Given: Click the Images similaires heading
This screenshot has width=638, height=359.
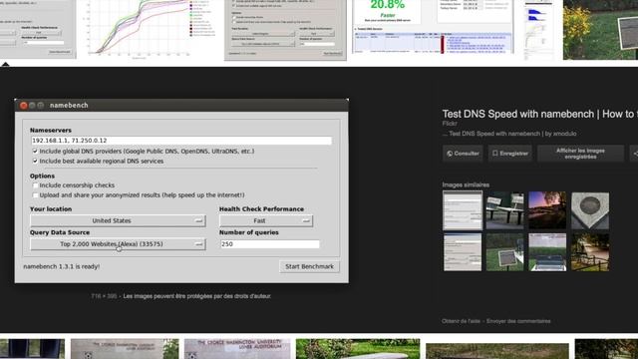Looking at the screenshot, I should point(466,184).
